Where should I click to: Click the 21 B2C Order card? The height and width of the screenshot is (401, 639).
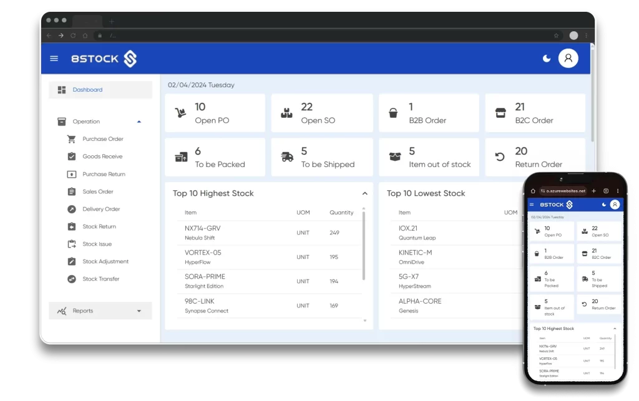[535, 112]
